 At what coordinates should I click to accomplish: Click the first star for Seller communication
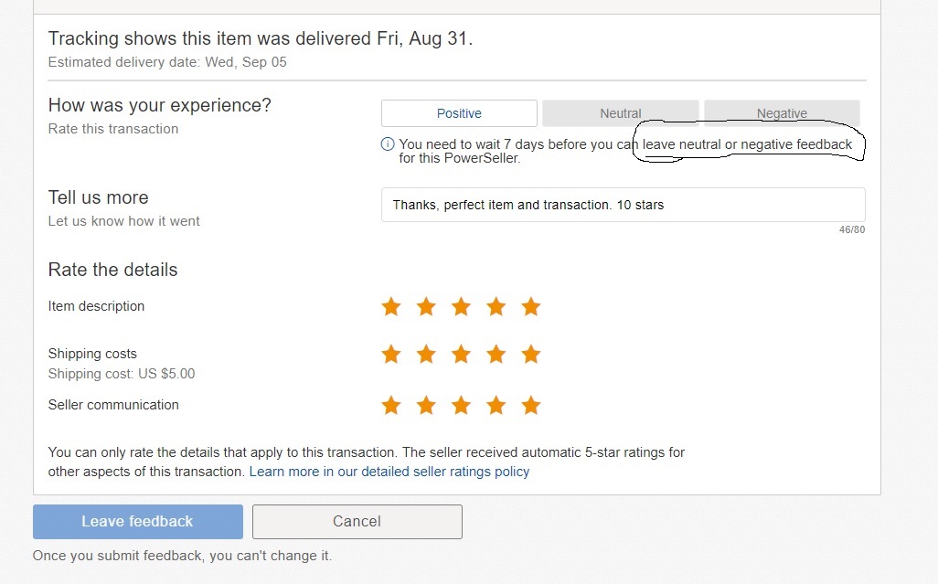pos(391,405)
